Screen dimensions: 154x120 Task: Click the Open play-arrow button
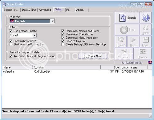click(133, 42)
